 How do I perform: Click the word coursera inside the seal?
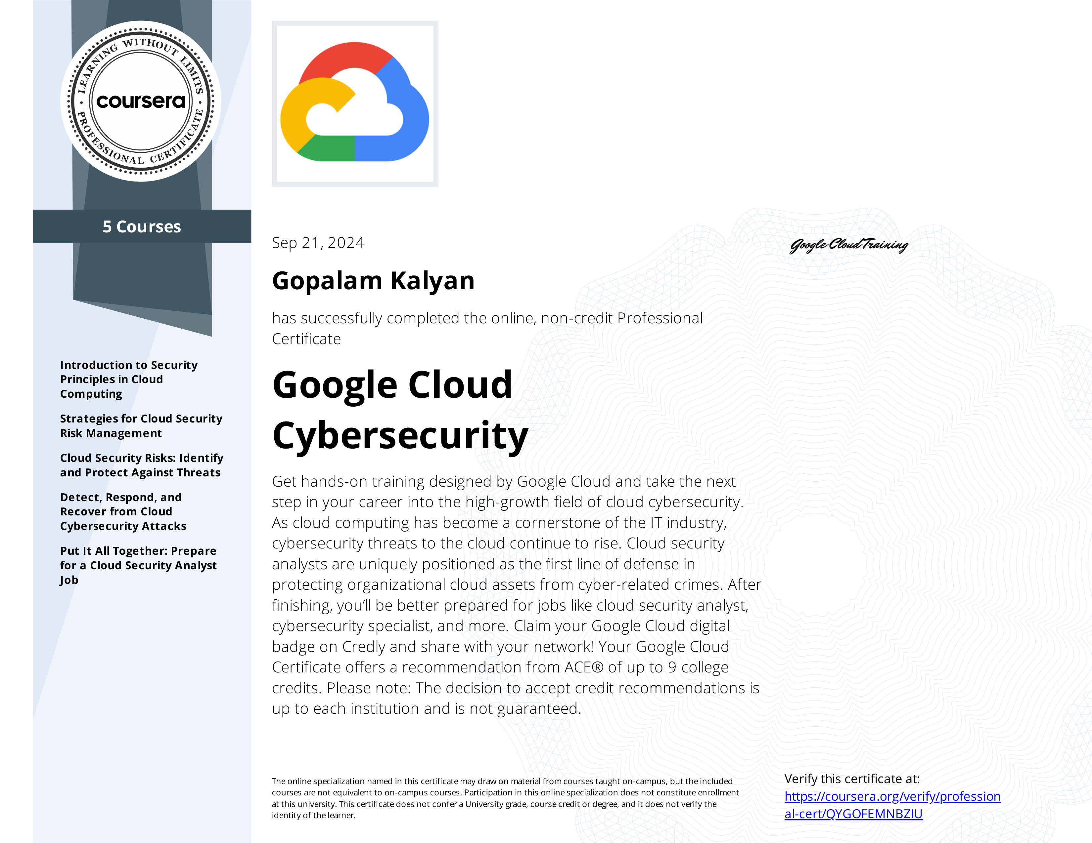coord(141,101)
